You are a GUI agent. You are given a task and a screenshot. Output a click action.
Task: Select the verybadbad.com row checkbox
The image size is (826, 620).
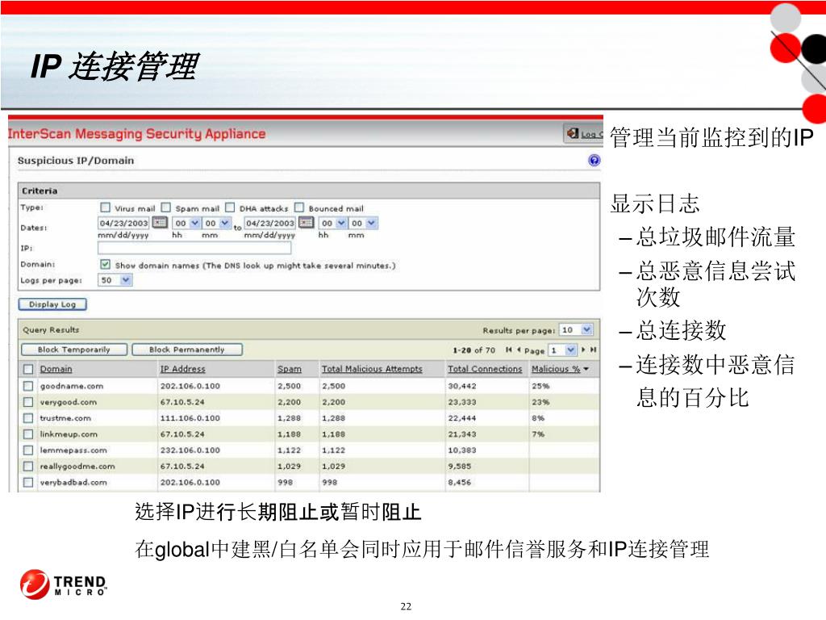tap(28, 483)
